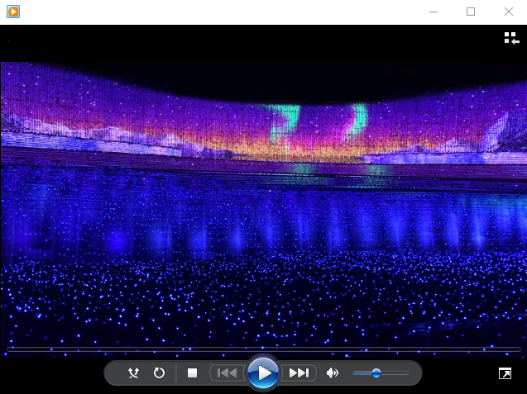Stop the video playback
The width and height of the screenshot is (527, 394).
point(192,373)
